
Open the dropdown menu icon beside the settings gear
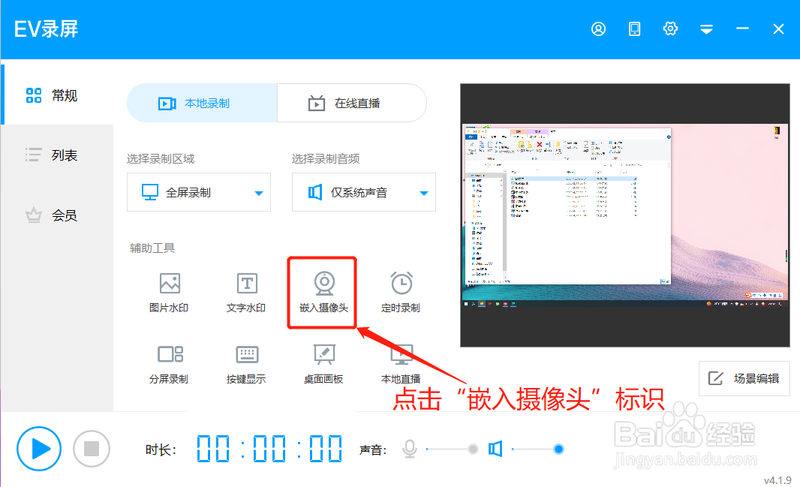[707, 29]
